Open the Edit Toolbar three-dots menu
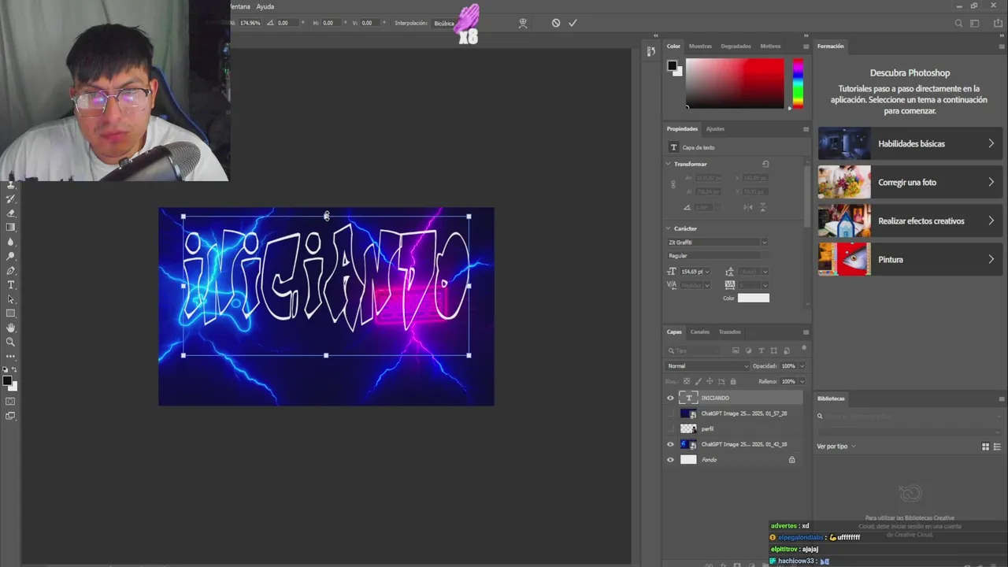This screenshot has width=1008, height=567. 11,356
